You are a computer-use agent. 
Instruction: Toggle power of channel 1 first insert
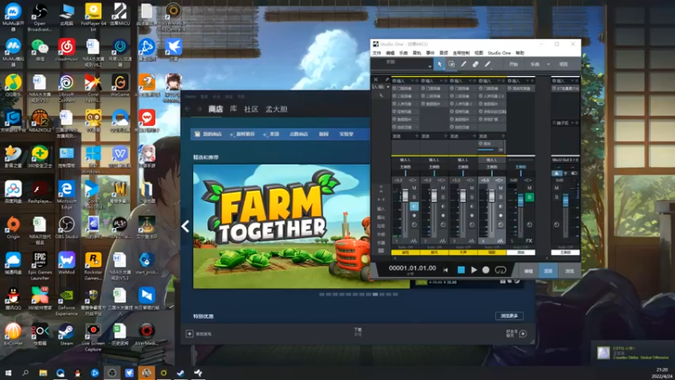(x=394, y=89)
